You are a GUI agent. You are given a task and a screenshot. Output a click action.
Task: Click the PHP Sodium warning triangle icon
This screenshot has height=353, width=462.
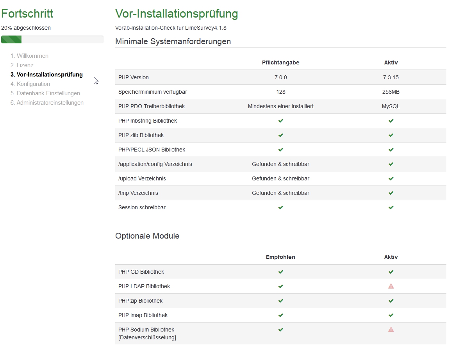[x=391, y=330]
